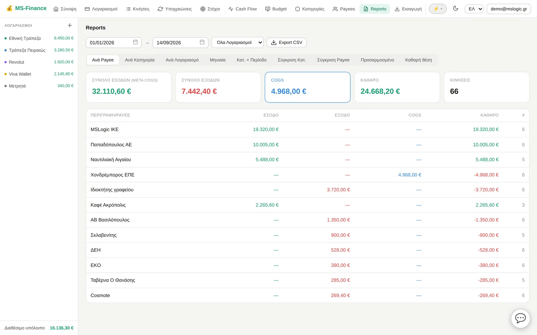Screen dimensions: 537x335
Task: Click the start date field 01/01/2026
Action: (114, 43)
